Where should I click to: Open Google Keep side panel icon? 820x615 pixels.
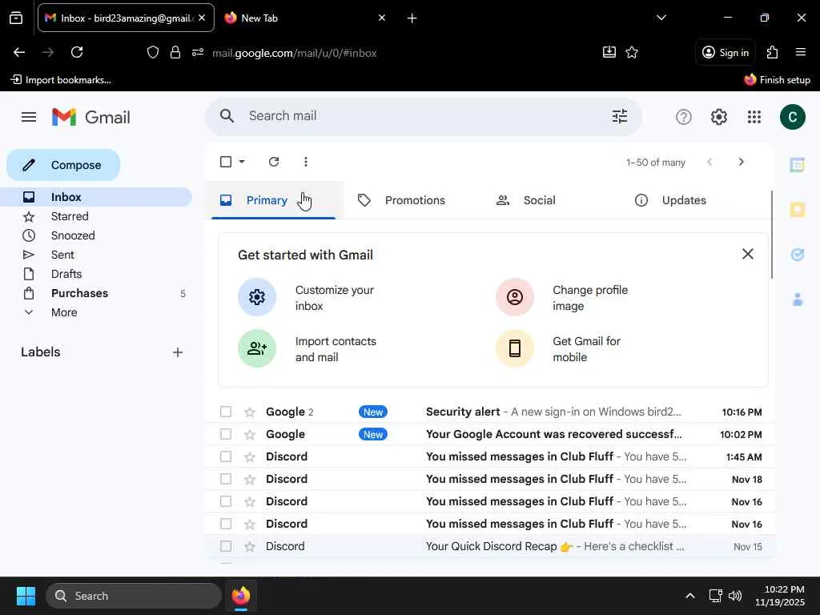[797, 210]
